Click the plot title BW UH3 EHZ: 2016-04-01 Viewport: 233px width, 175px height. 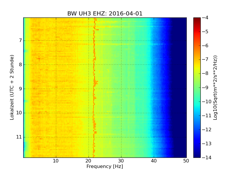coord(105,13)
